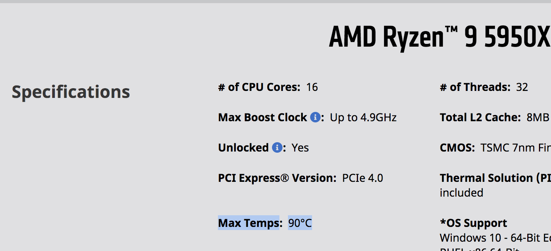Click the *OS Support heading

[x=473, y=223]
